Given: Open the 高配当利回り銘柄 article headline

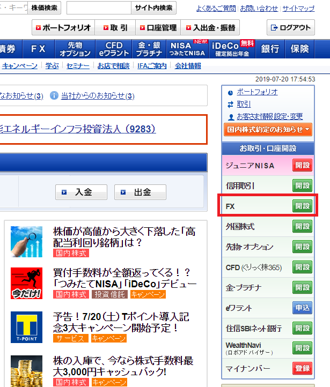Looking at the screenshot, I should tap(124, 237).
